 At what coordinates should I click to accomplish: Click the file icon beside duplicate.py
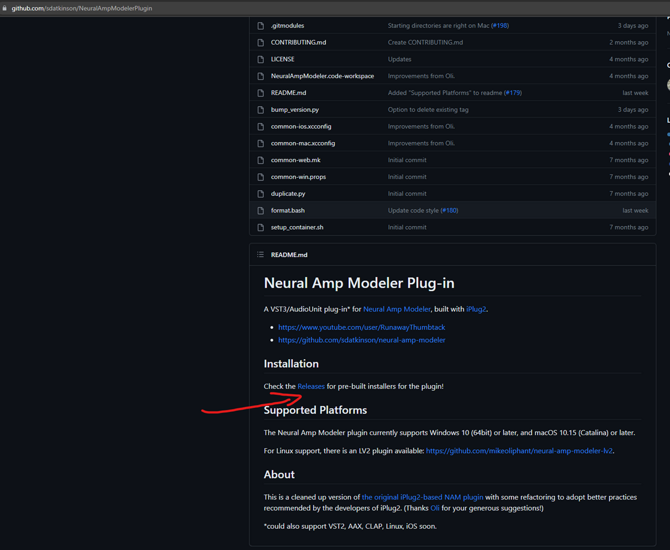(x=261, y=193)
